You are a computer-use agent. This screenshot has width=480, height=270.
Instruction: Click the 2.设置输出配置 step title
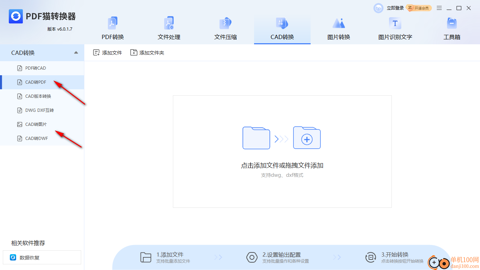(x=281, y=255)
